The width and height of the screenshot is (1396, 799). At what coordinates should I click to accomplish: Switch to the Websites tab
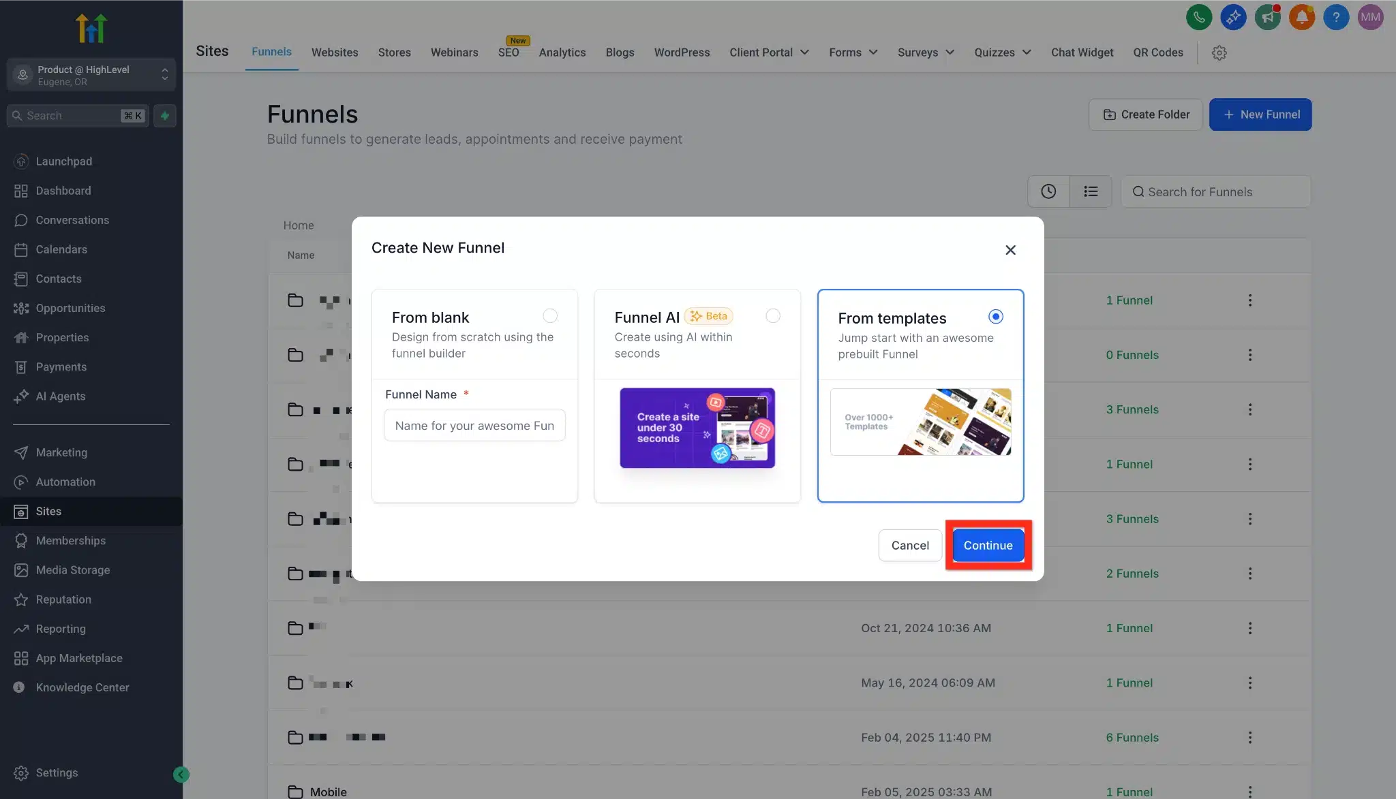click(335, 52)
